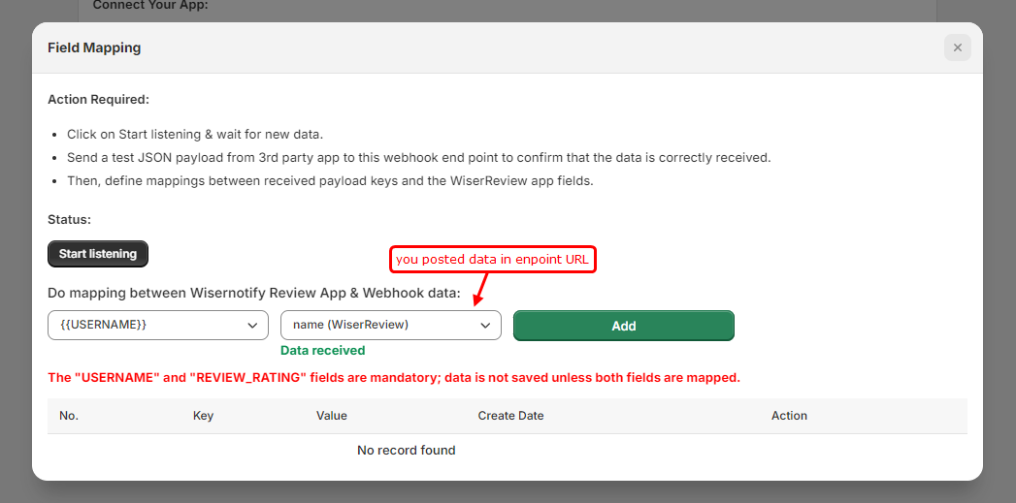This screenshot has height=503, width=1016.
Task: Click the Start listening button
Action: coord(98,254)
